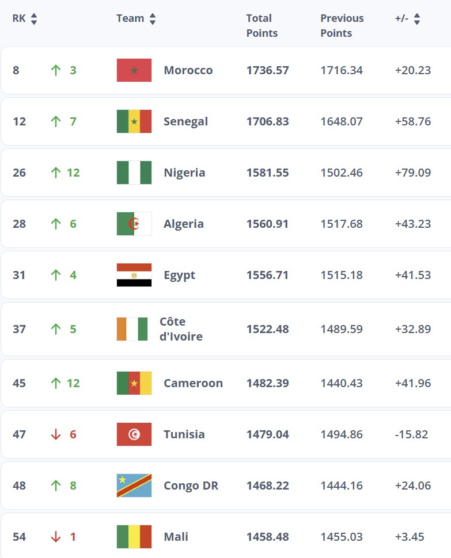Image resolution: width=451 pixels, height=558 pixels.
Task: Click the Cameroon flag icon
Action: [134, 383]
